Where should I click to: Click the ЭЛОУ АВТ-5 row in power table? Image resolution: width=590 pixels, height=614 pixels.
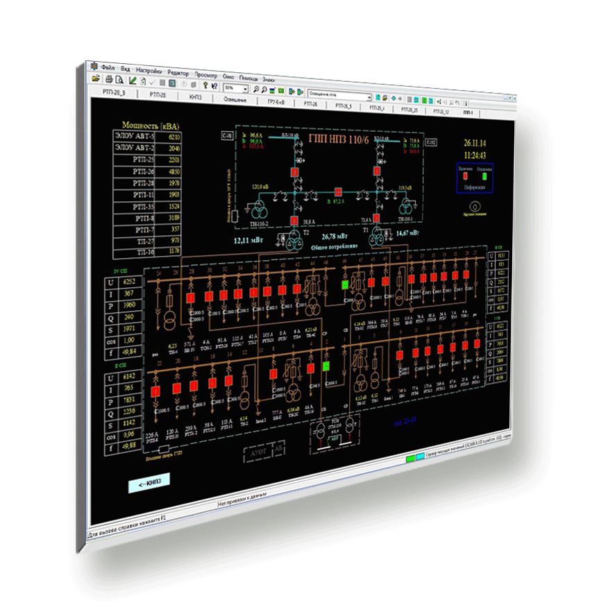click(x=147, y=136)
